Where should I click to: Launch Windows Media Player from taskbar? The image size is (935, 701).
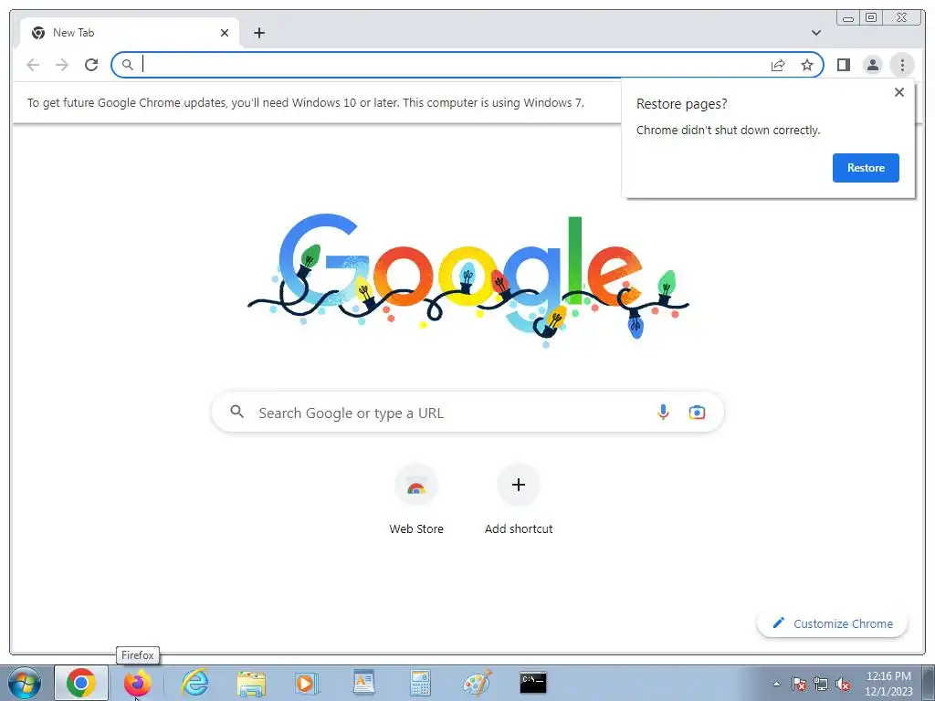pyautogui.click(x=307, y=683)
